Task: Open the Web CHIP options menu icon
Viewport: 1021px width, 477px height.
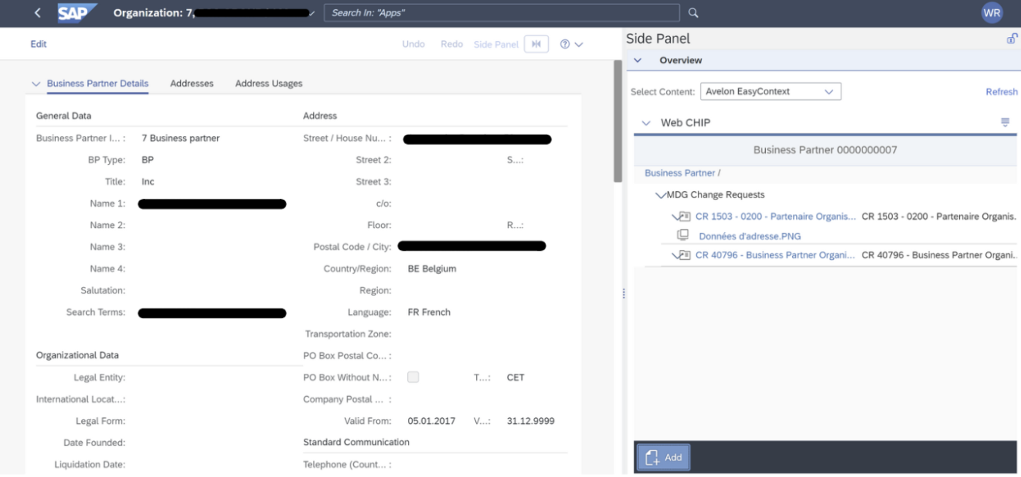Action: [x=1005, y=122]
